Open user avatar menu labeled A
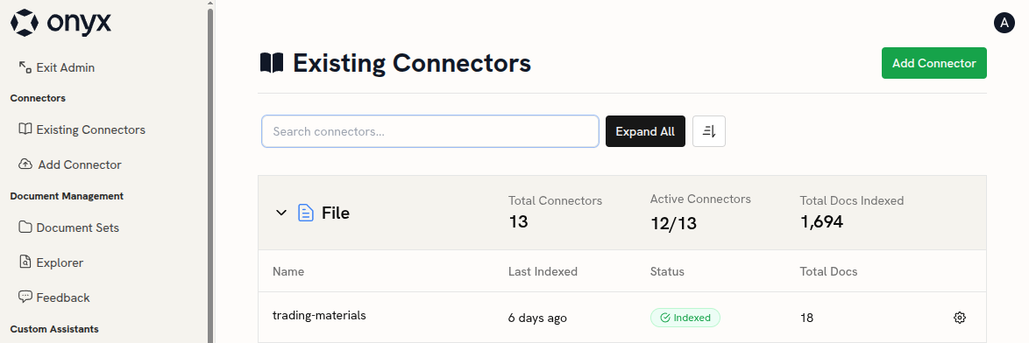Screen dimensions: 1029x343 pos(1004,23)
